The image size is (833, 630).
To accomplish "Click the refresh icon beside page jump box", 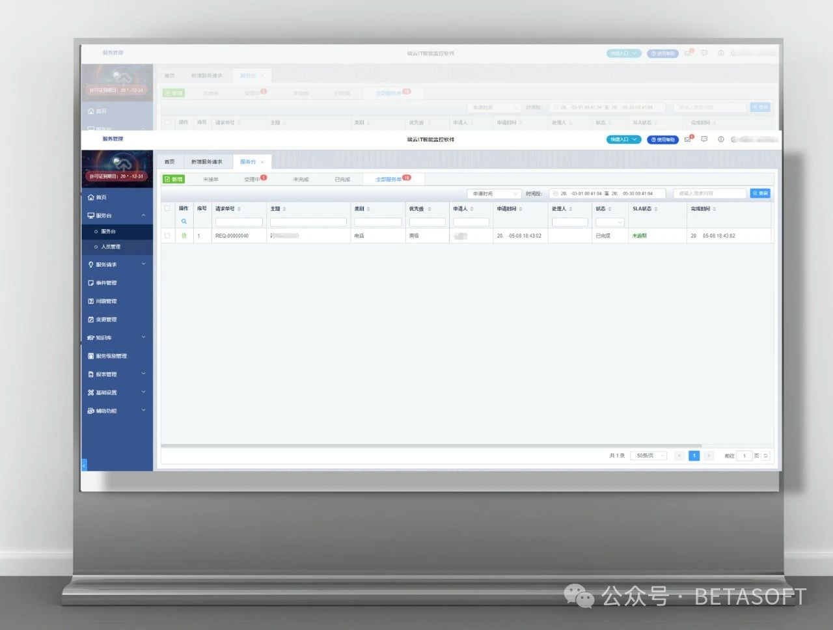I will (x=766, y=456).
